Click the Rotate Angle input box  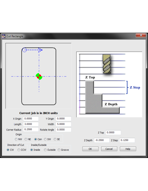(x=64, y=130)
